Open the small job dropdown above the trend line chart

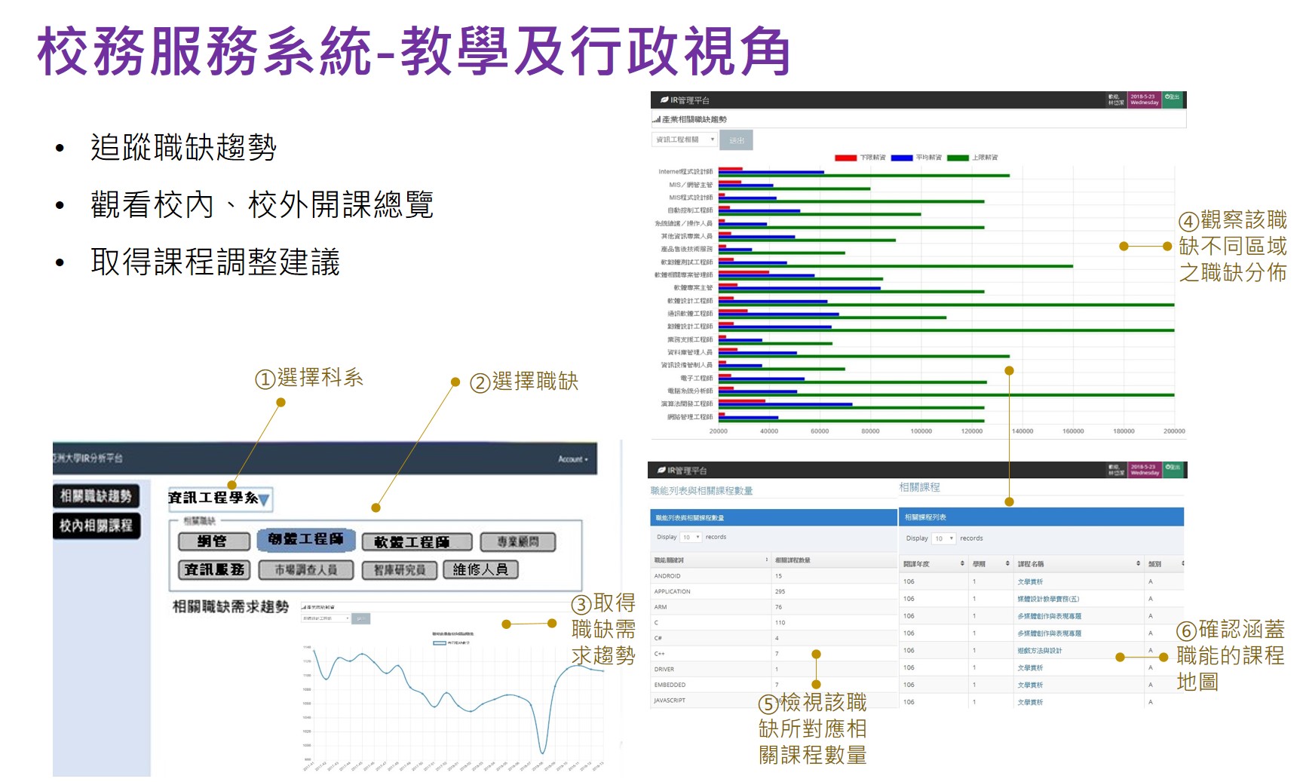point(326,618)
